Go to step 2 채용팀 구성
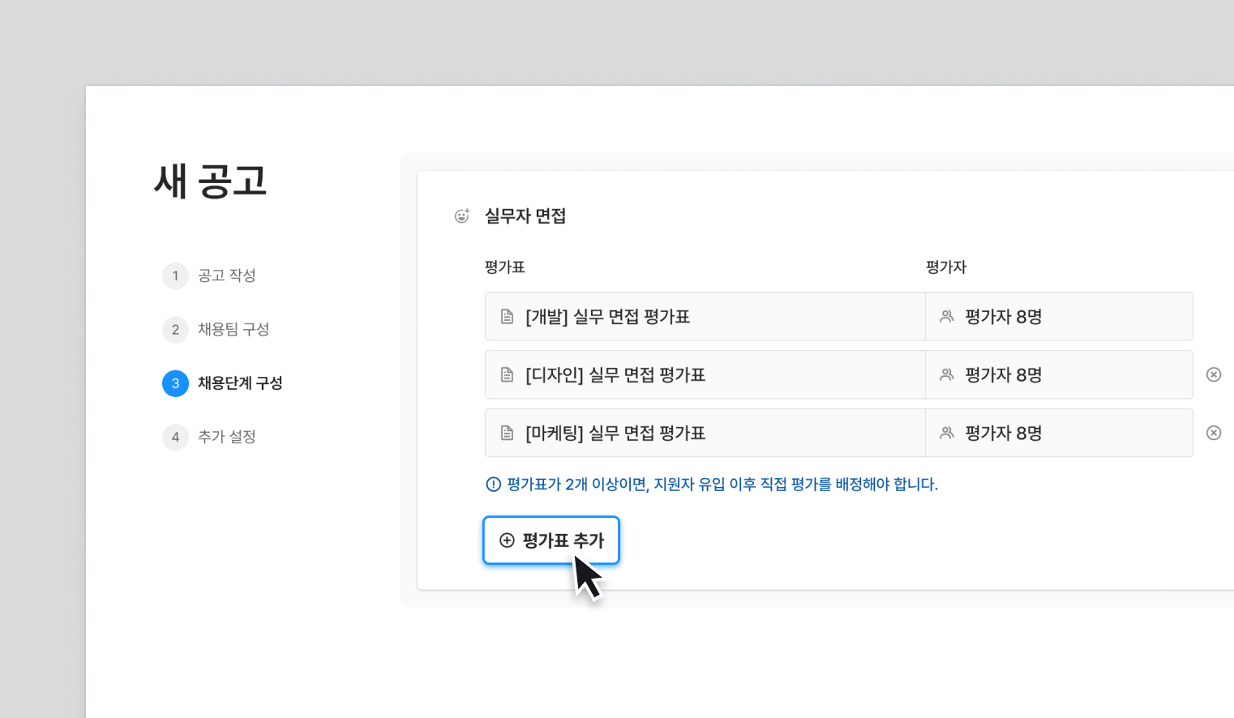 coord(216,329)
